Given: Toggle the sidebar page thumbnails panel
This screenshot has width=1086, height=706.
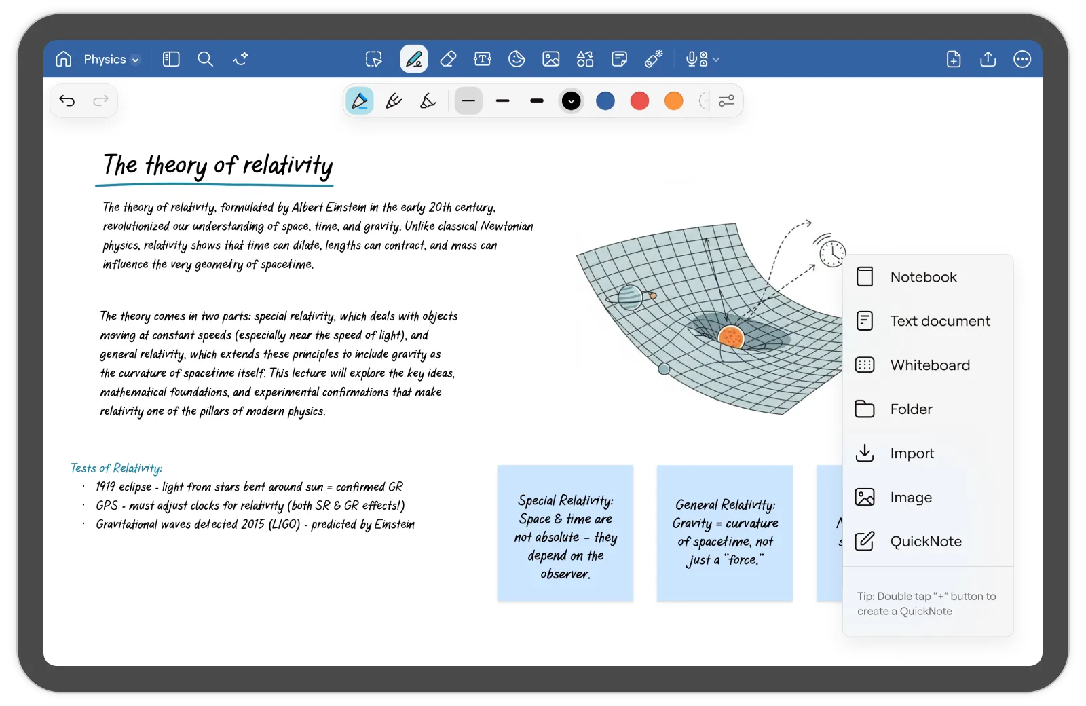Looking at the screenshot, I should (171, 59).
